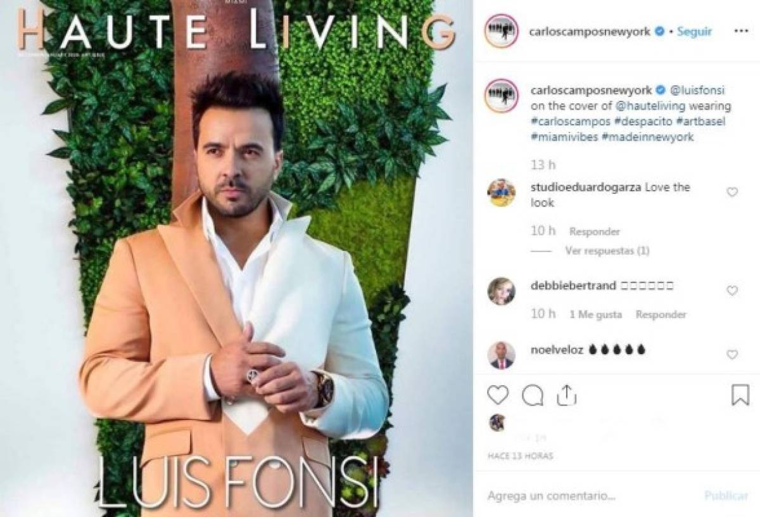Open studioeduardogarza's profile picture
Viewport: 760px width, 517px height.
500,193
